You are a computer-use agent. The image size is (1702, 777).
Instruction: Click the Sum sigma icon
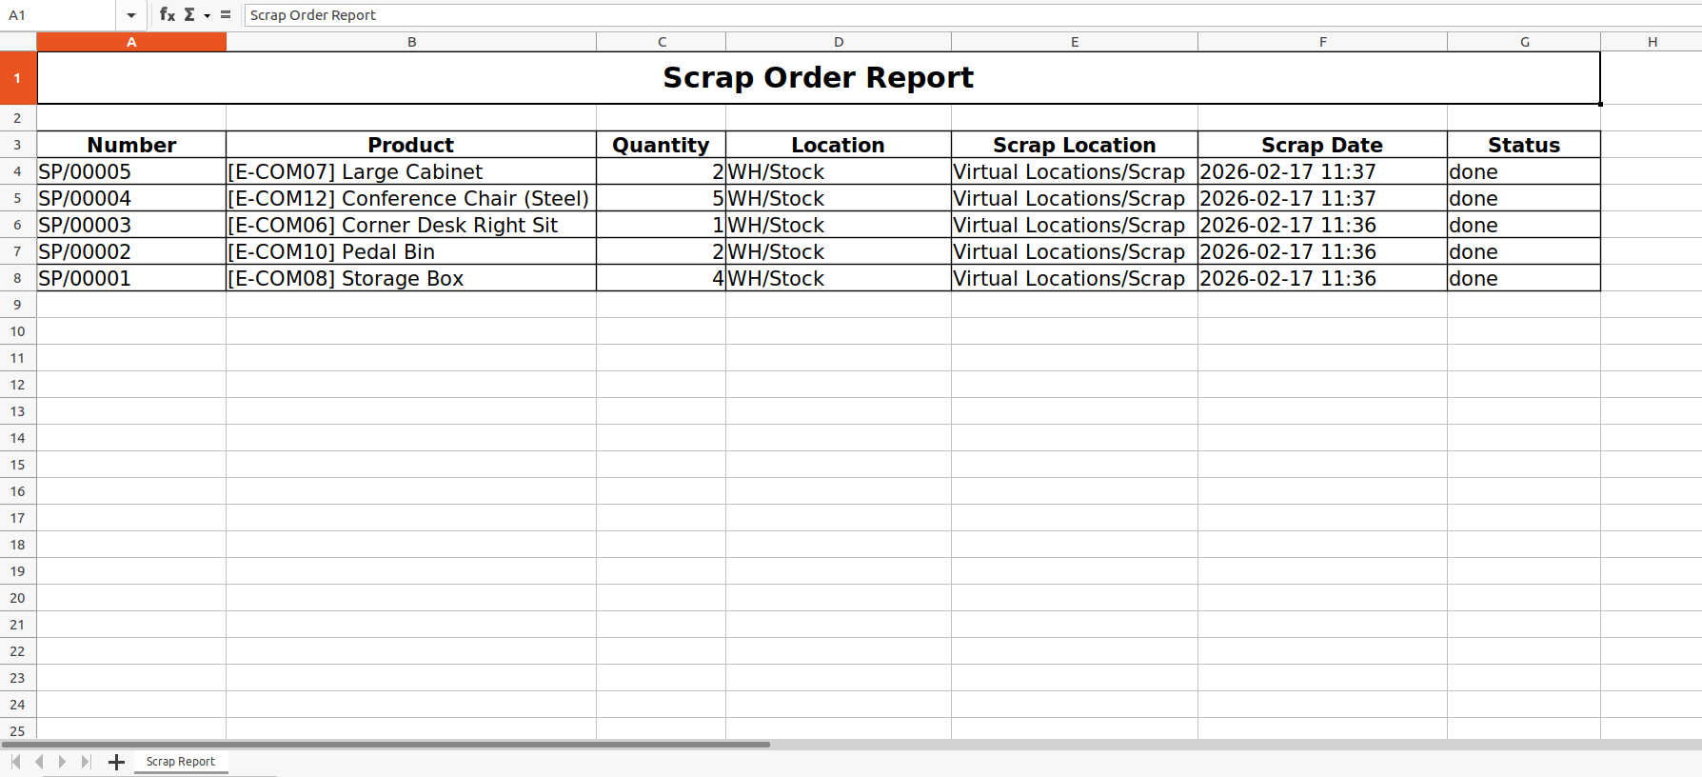coord(189,14)
